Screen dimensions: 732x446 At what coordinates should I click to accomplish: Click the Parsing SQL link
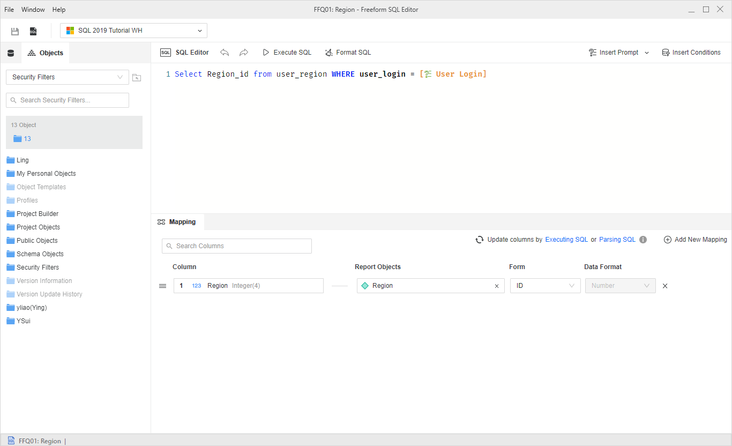point(617,240)
